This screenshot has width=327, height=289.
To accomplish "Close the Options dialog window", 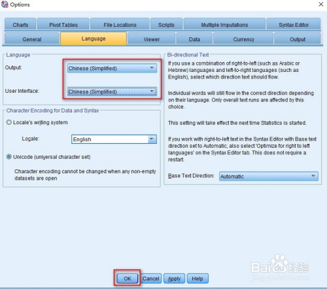I will tap(320, 5).
